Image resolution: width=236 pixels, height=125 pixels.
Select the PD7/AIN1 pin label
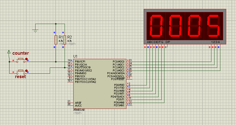pos(119,105)
